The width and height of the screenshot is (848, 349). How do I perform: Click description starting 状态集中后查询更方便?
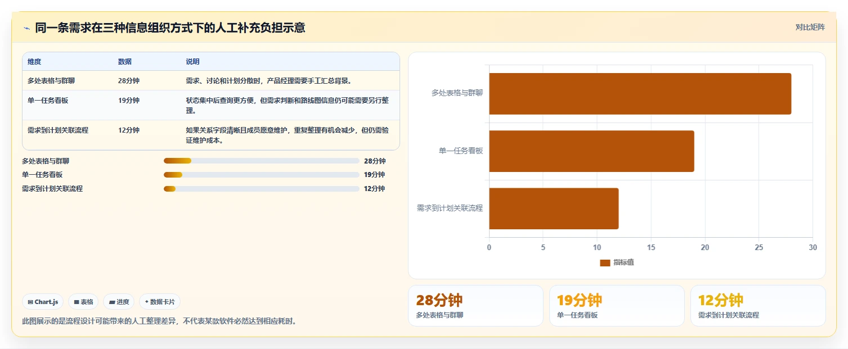(x=288, y=106)
